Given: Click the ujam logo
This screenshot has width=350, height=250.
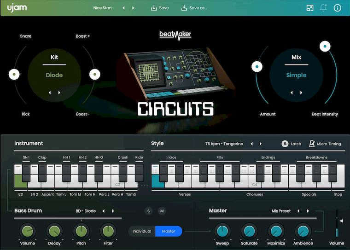Looking at the screenshot, I should point(17,8).
